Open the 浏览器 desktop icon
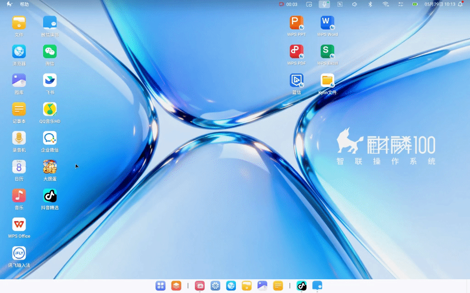 [x=19, y=52]
